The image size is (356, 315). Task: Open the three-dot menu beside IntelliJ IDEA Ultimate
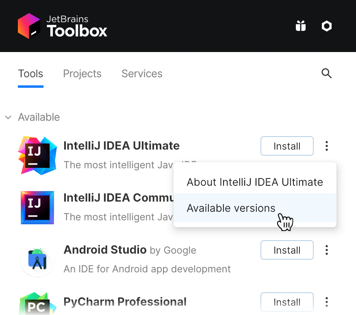coord(326,146)
